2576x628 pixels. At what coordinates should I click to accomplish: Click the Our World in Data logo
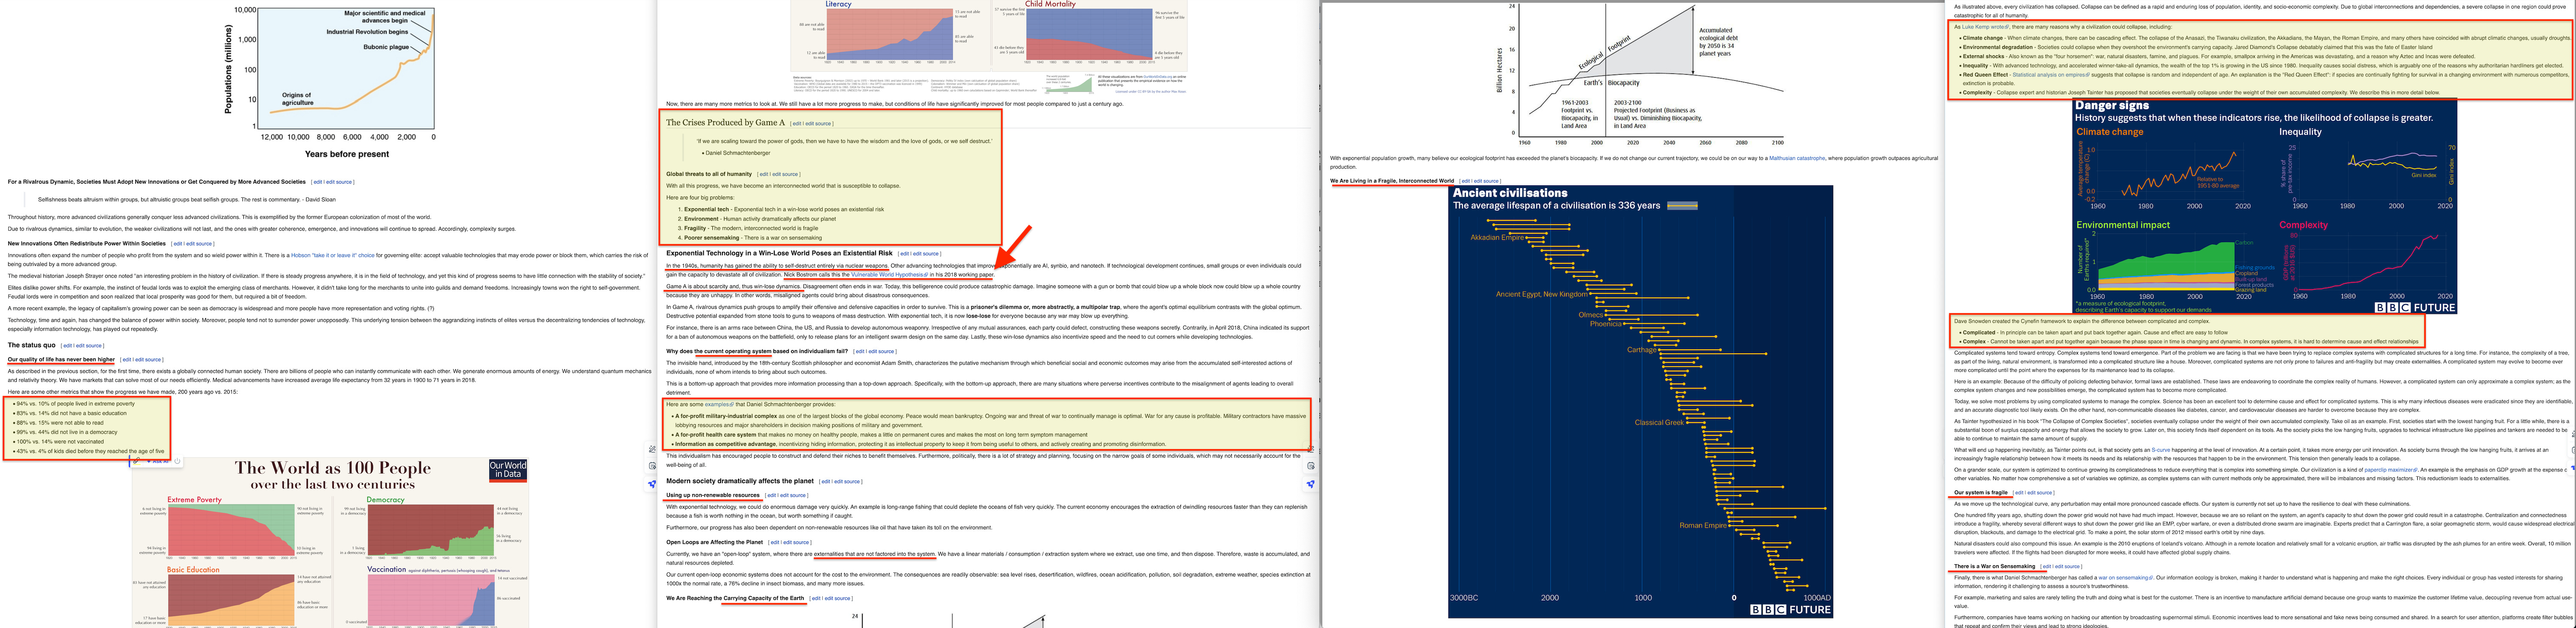(508, 470)
